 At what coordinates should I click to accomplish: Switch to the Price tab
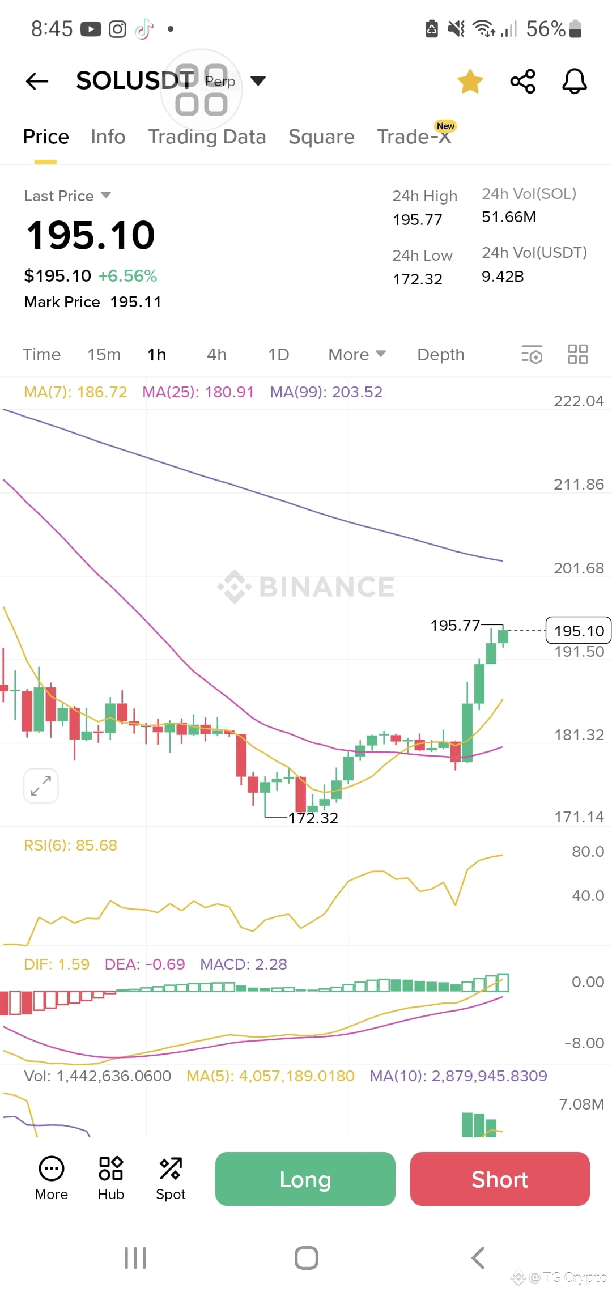tap(46, 137)
